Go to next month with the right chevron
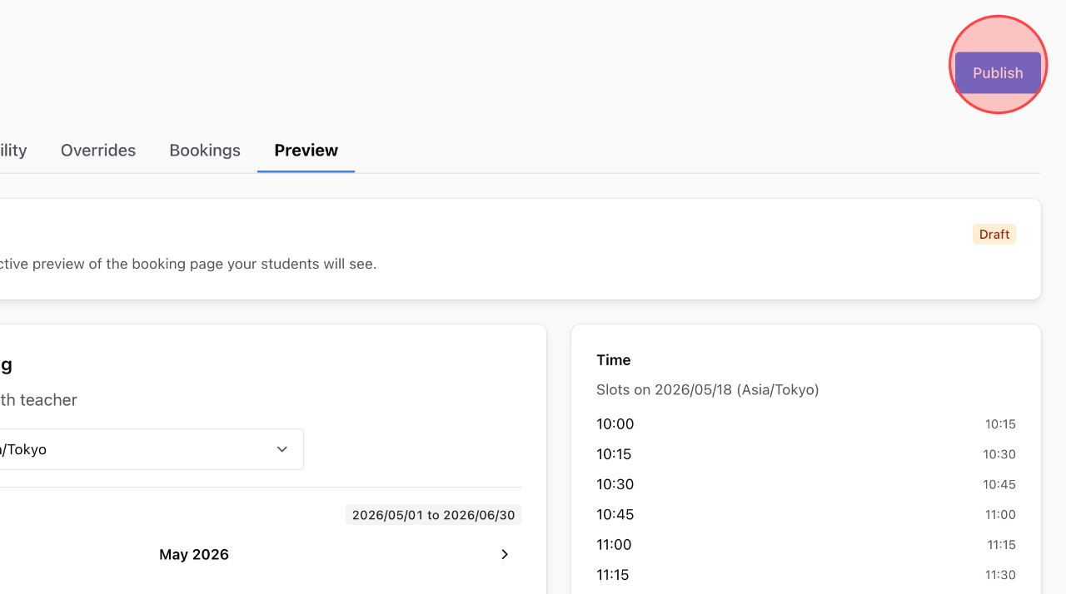 (505, 554)
